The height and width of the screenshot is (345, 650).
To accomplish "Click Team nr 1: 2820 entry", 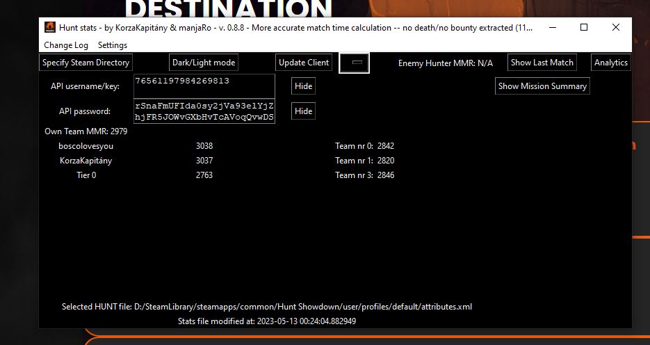I will [x=364, y=161].
